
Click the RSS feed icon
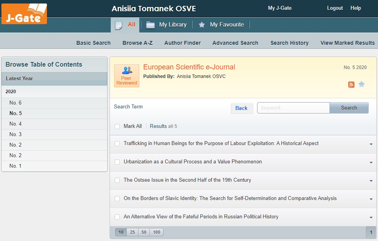point(351,84)
